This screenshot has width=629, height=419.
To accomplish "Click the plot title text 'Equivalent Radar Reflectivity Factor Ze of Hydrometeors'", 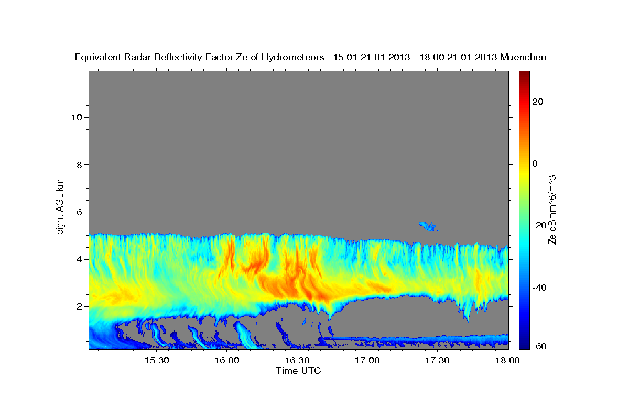I will click(199, 57).
